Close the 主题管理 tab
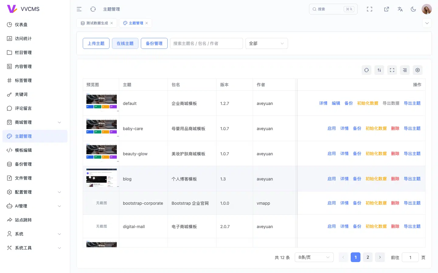 click(147, 23)
